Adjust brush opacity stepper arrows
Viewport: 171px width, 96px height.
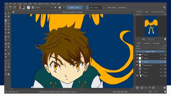(x=83, y=7)
